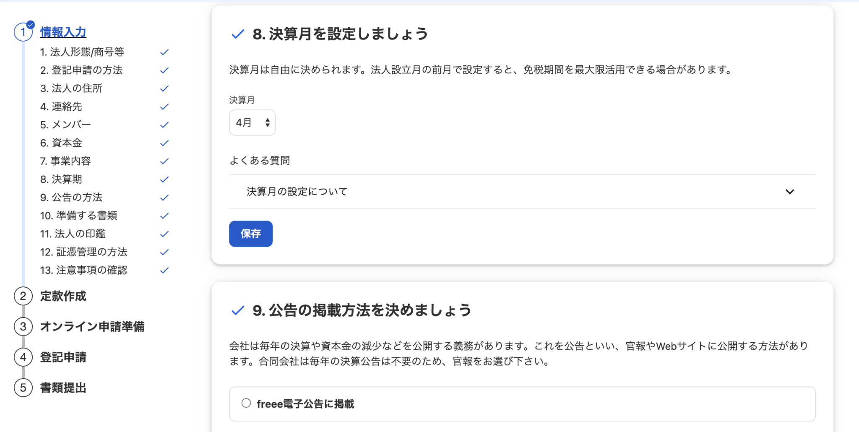Click the よくある質問 label
Viewport: 859px width, 432px height.
[260, 161]
